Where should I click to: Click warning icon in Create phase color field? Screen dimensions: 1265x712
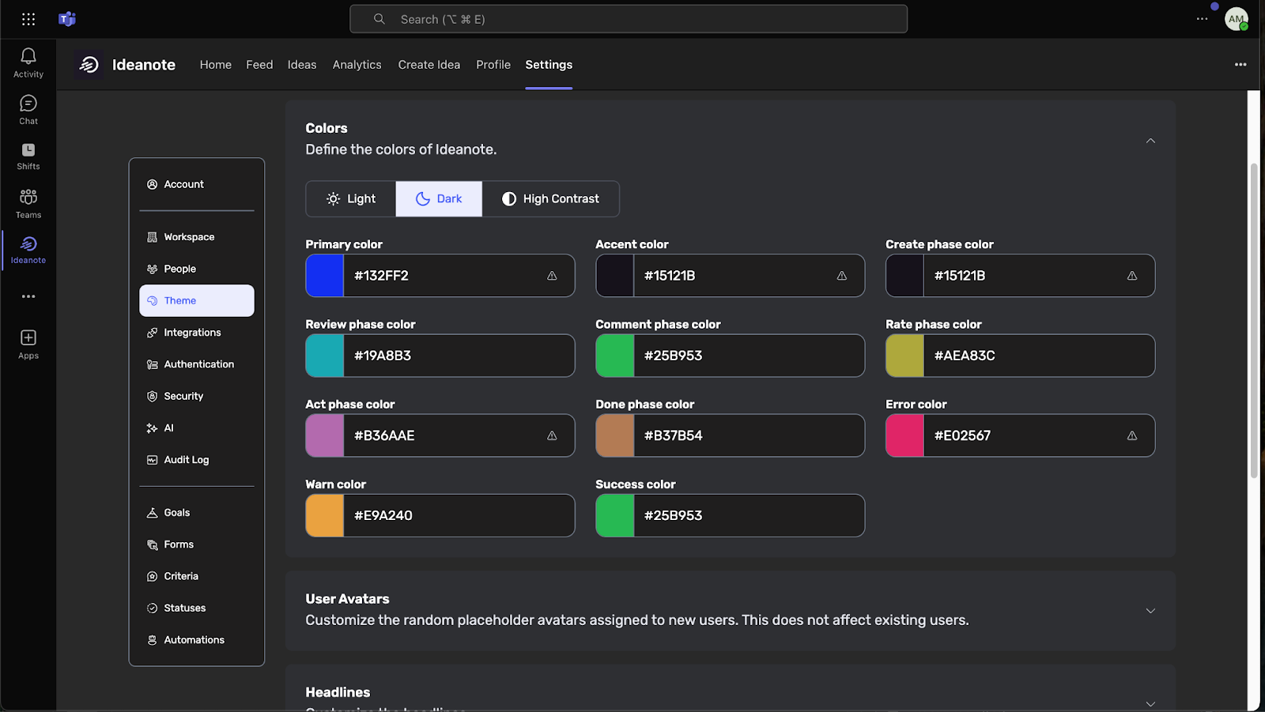click(1132, 276)
